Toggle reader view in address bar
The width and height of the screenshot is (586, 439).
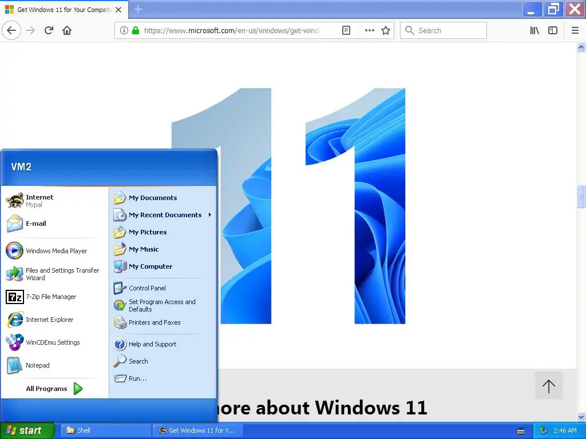(x=346, y=30)
